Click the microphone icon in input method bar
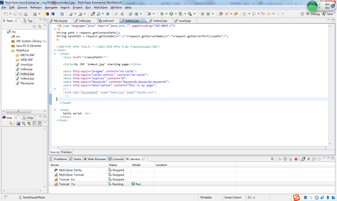337x201 pixels. (x=328, y=198)
